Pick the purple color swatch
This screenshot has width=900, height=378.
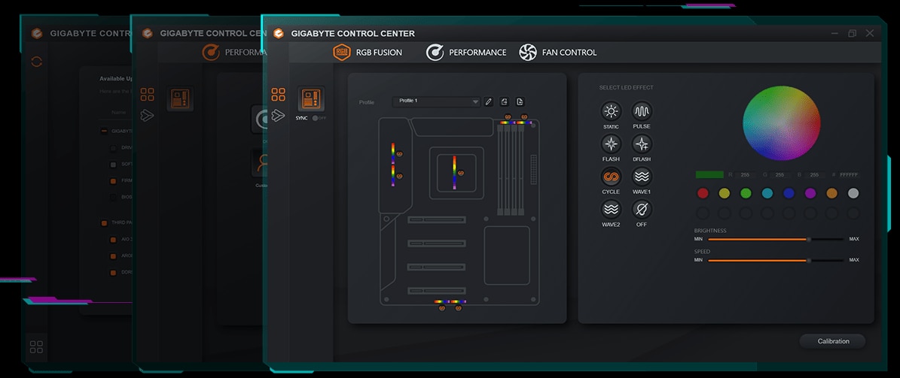point(810,193)
